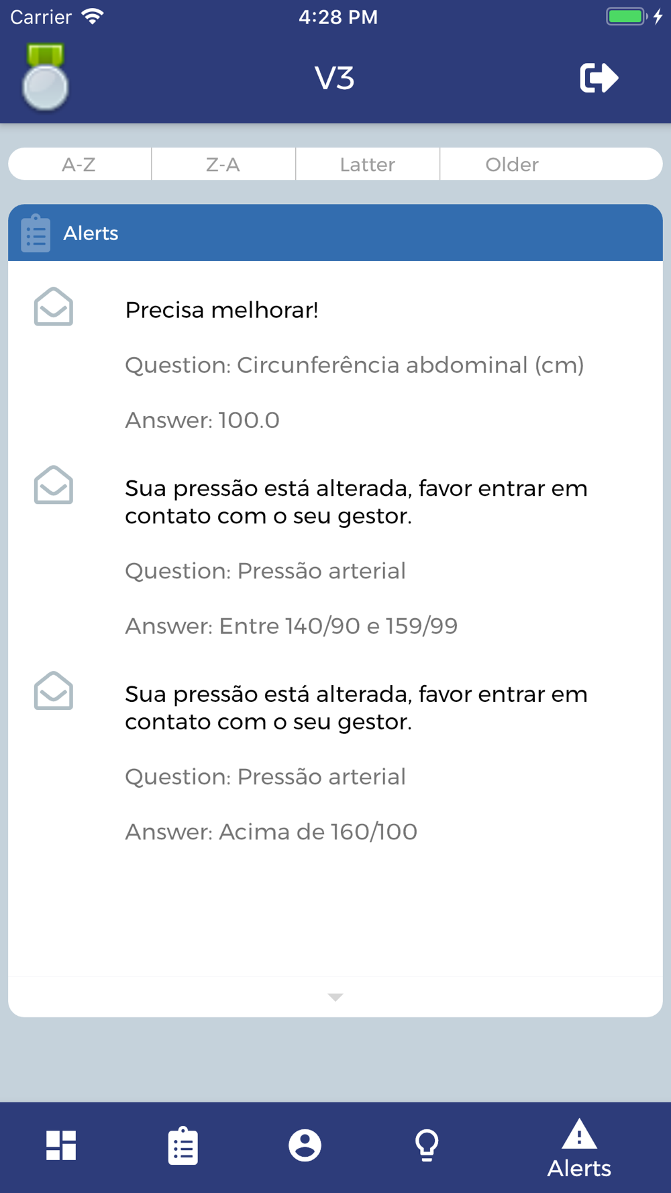Tap the green medal badge icon
The width and height of the screenshot is (671, 1193).
point(45,76)
